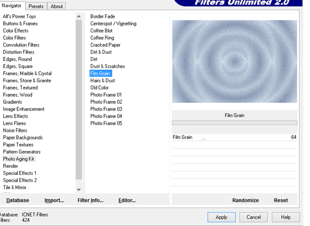The height and width of the screenshot is (226, 310).
Task: Open the Presets tab
Action: click(36, 6)
